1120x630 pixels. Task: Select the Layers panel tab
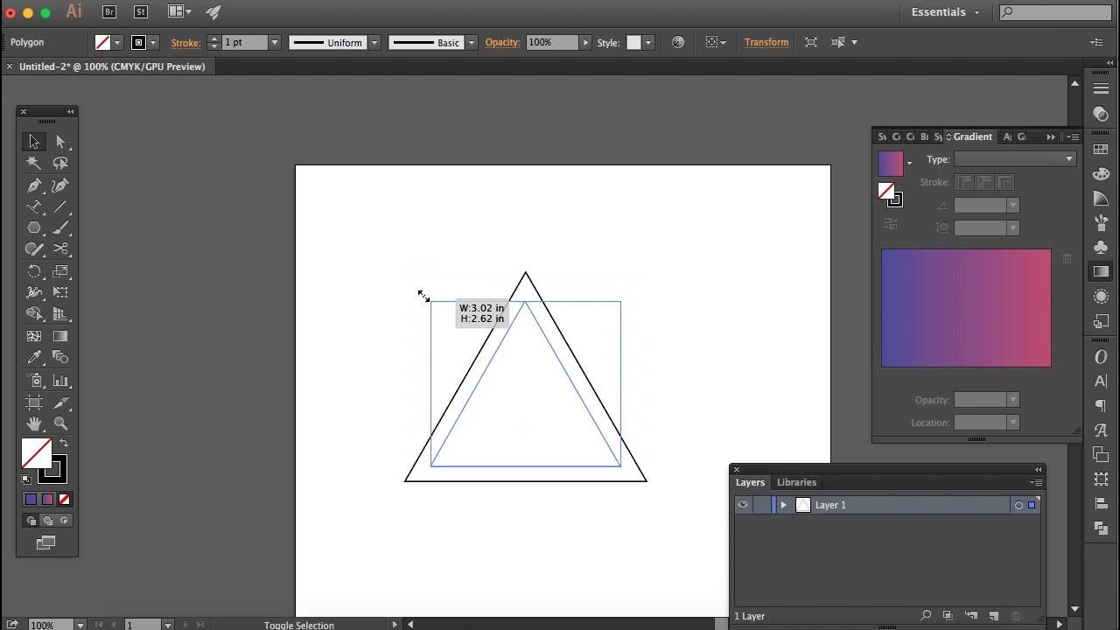click(x=750, y=482)
